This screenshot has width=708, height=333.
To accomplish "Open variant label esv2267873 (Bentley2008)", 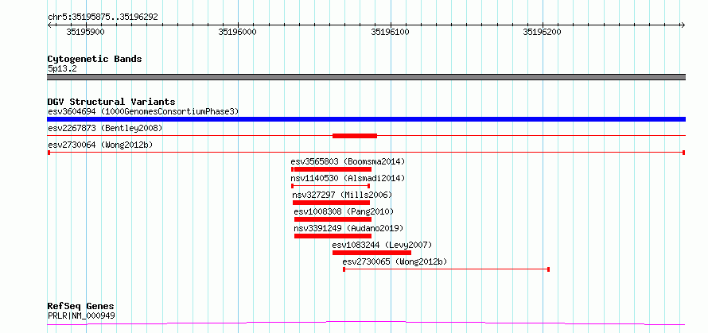I will tap(105, 128).
